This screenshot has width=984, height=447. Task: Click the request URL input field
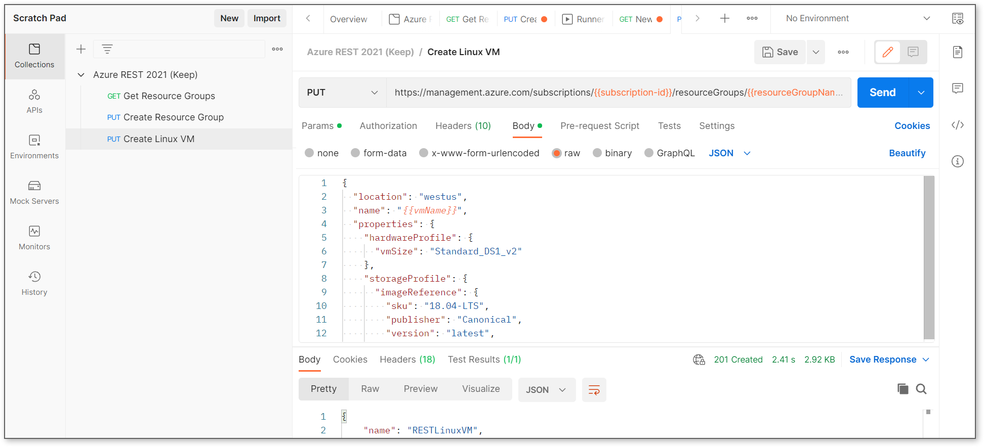[x=619, y=93]
